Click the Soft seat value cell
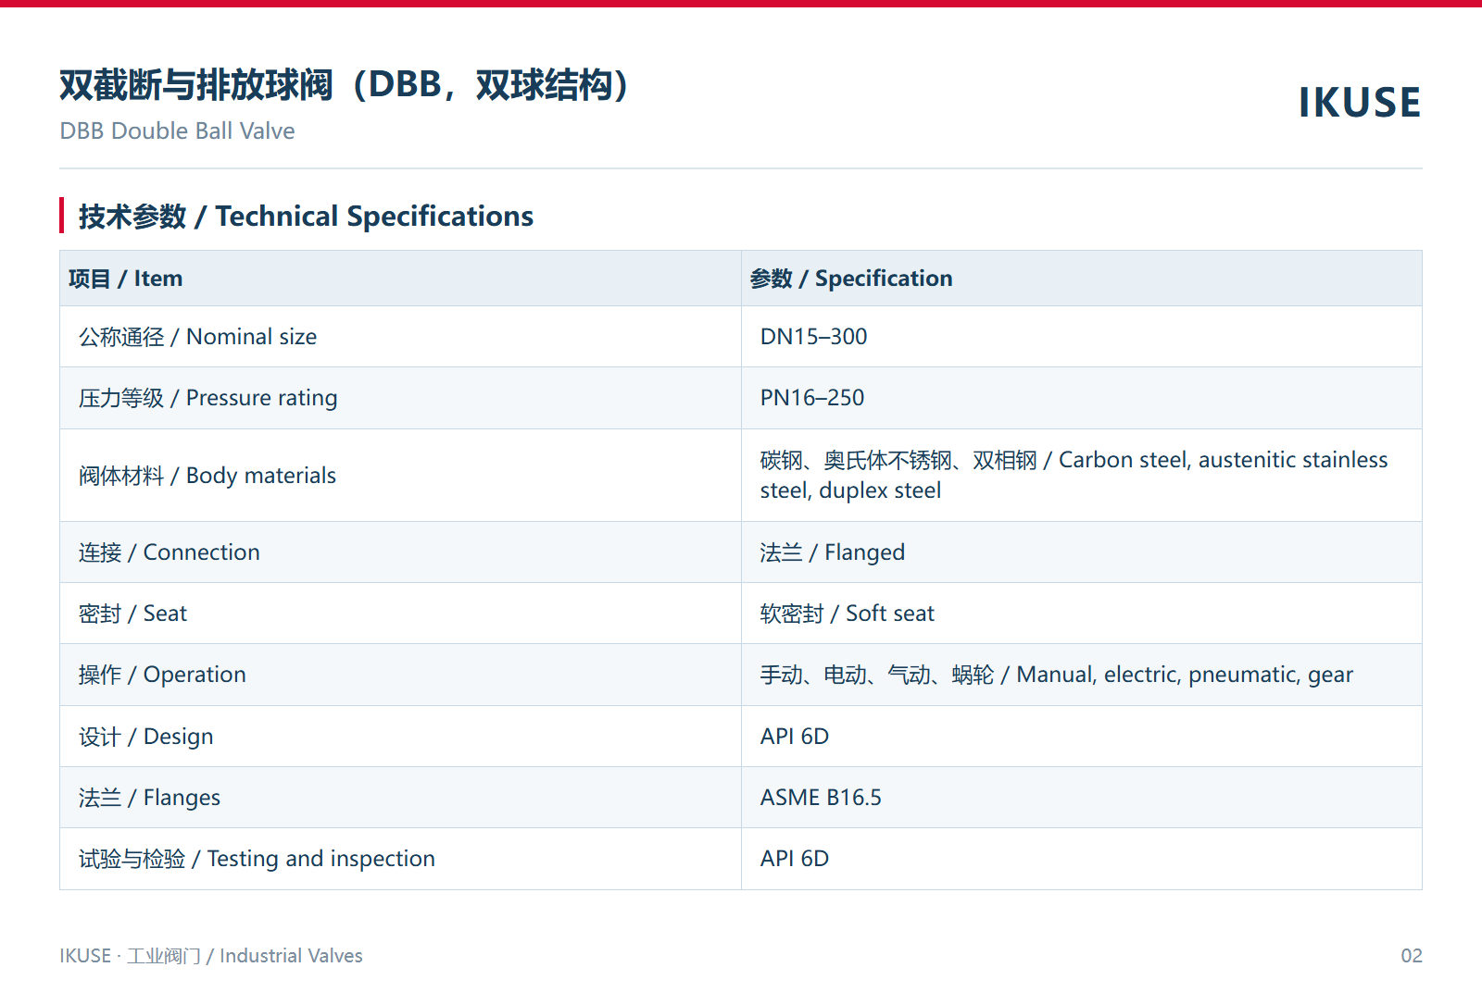This screenshot has height=992, width=1482. (1082, 614)
